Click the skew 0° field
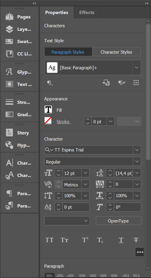Screen dimensions: 151x278 pos(127,207)
